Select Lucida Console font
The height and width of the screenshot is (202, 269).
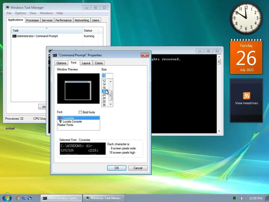(x=79, y=122)
